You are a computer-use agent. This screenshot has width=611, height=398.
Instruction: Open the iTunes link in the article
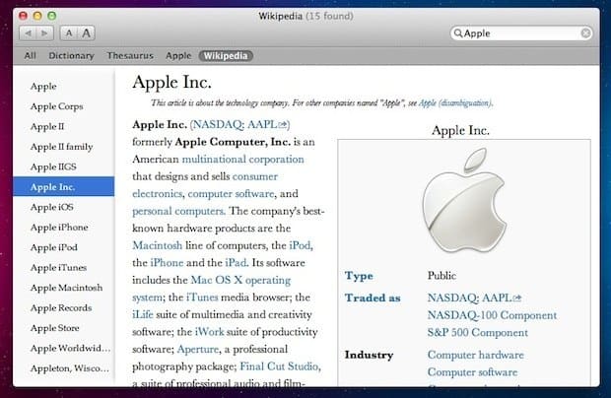(x=202, y=298)
